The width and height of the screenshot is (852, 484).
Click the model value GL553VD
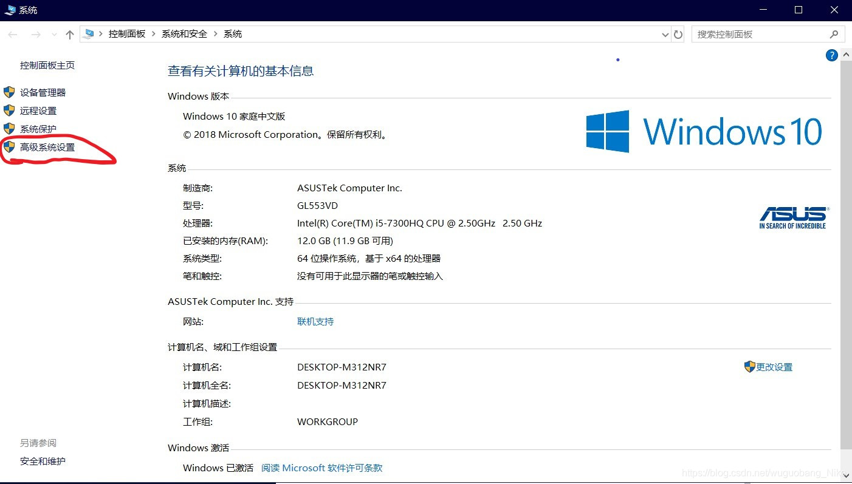click(x=317, y=205)
